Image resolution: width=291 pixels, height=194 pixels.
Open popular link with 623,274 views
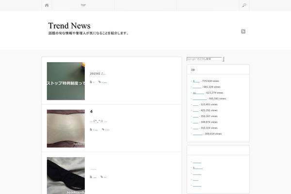tap(198, 93)
